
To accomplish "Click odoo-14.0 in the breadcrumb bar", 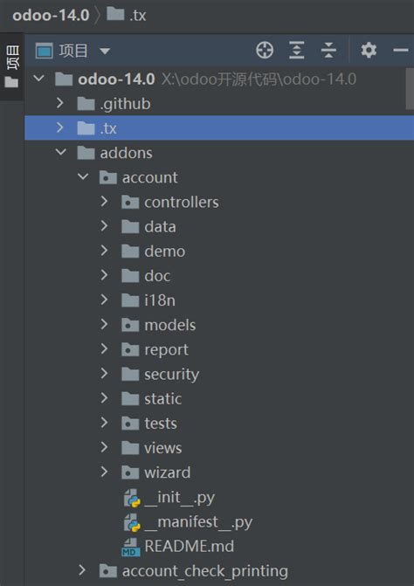I will [51, 16].
